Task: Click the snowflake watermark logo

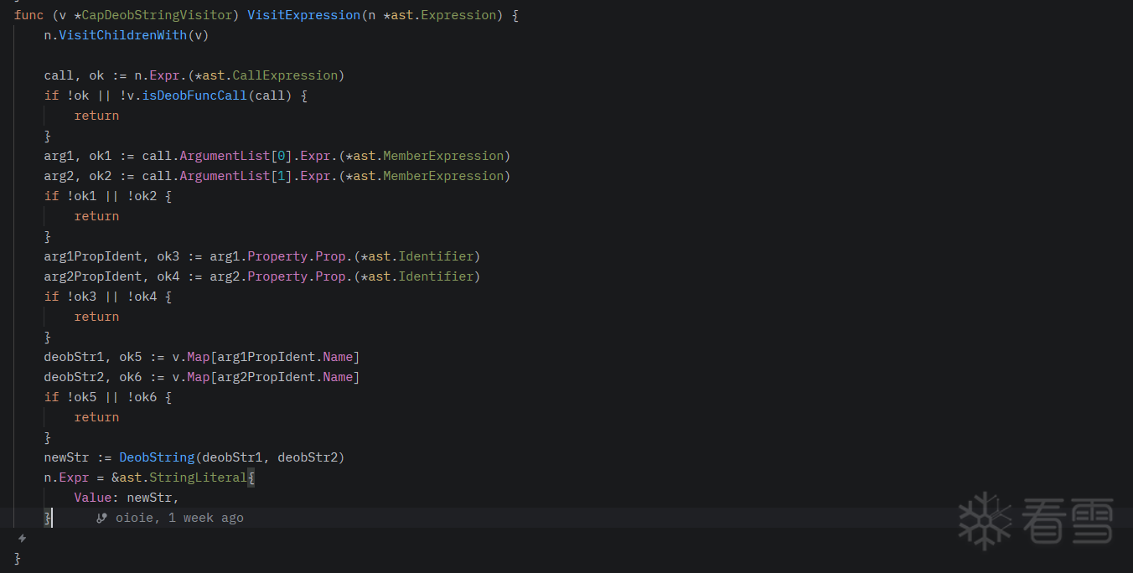Action: [985, 519]
